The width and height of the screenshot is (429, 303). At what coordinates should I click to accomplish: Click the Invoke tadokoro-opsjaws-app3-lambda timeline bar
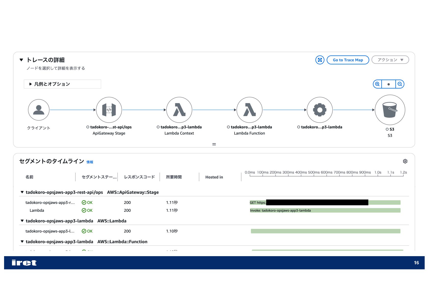(325, 210)
